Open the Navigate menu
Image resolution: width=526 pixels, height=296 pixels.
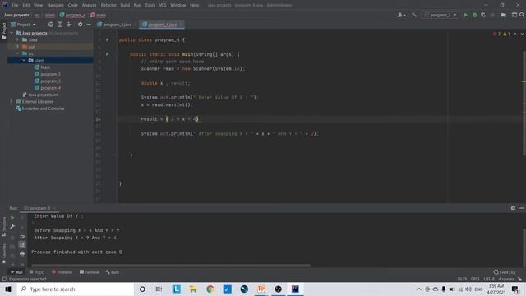(55, 5)
